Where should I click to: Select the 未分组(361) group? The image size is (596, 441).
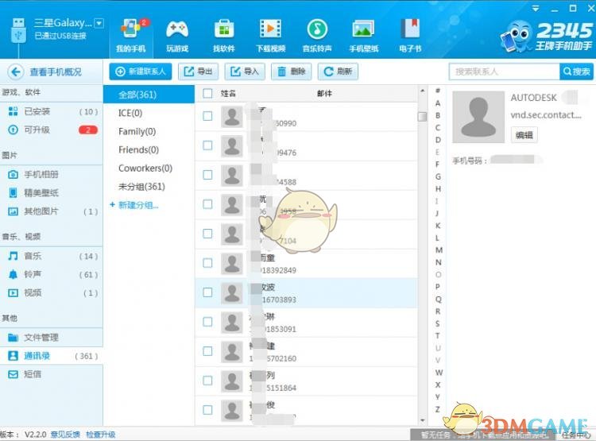coord(141,187)
